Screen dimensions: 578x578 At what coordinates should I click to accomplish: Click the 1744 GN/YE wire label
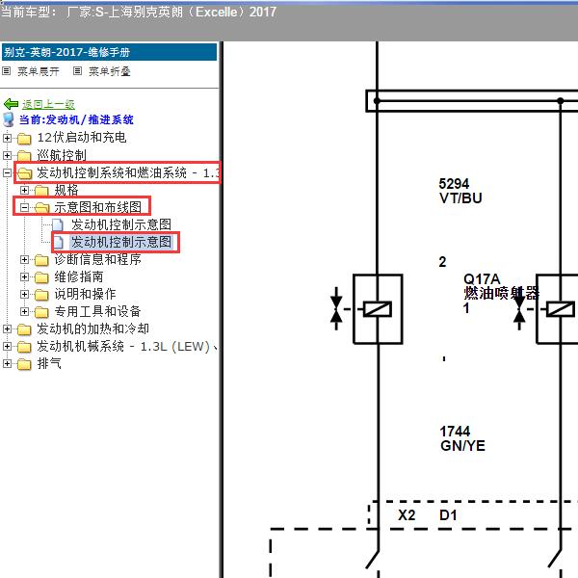pyautogui.click(x=462, y=438)
